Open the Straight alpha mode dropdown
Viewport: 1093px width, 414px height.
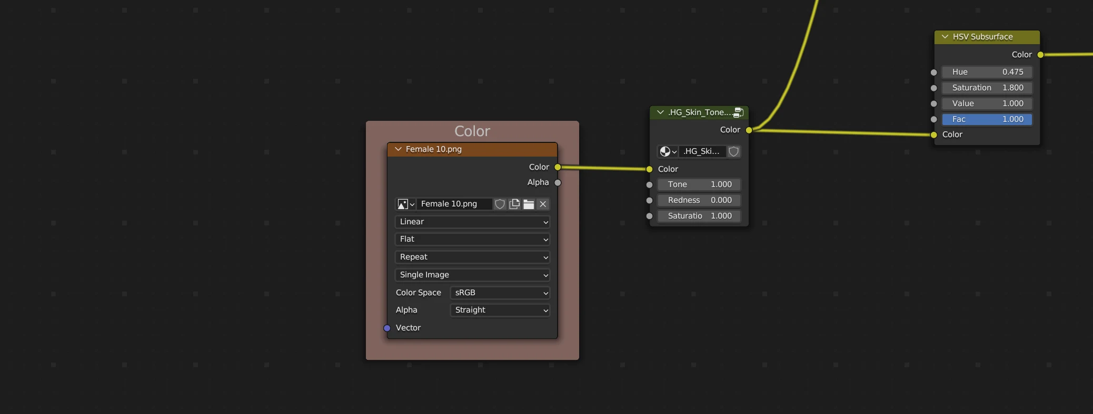[x=500, y=310]
